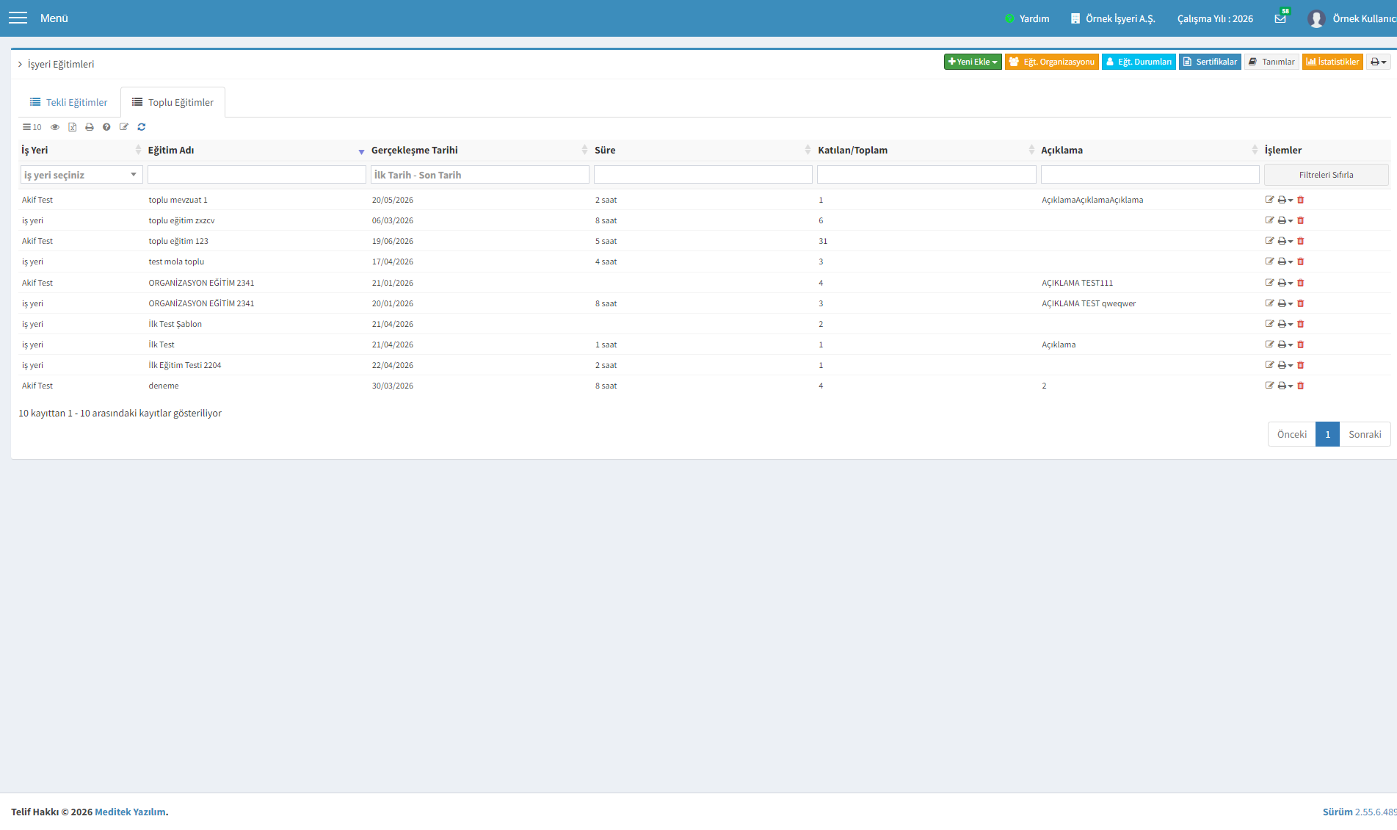Open the Meditek Yazılım footer link
Image resolution: width=1397 pixels, height=830 pixels.
[130, 812]
